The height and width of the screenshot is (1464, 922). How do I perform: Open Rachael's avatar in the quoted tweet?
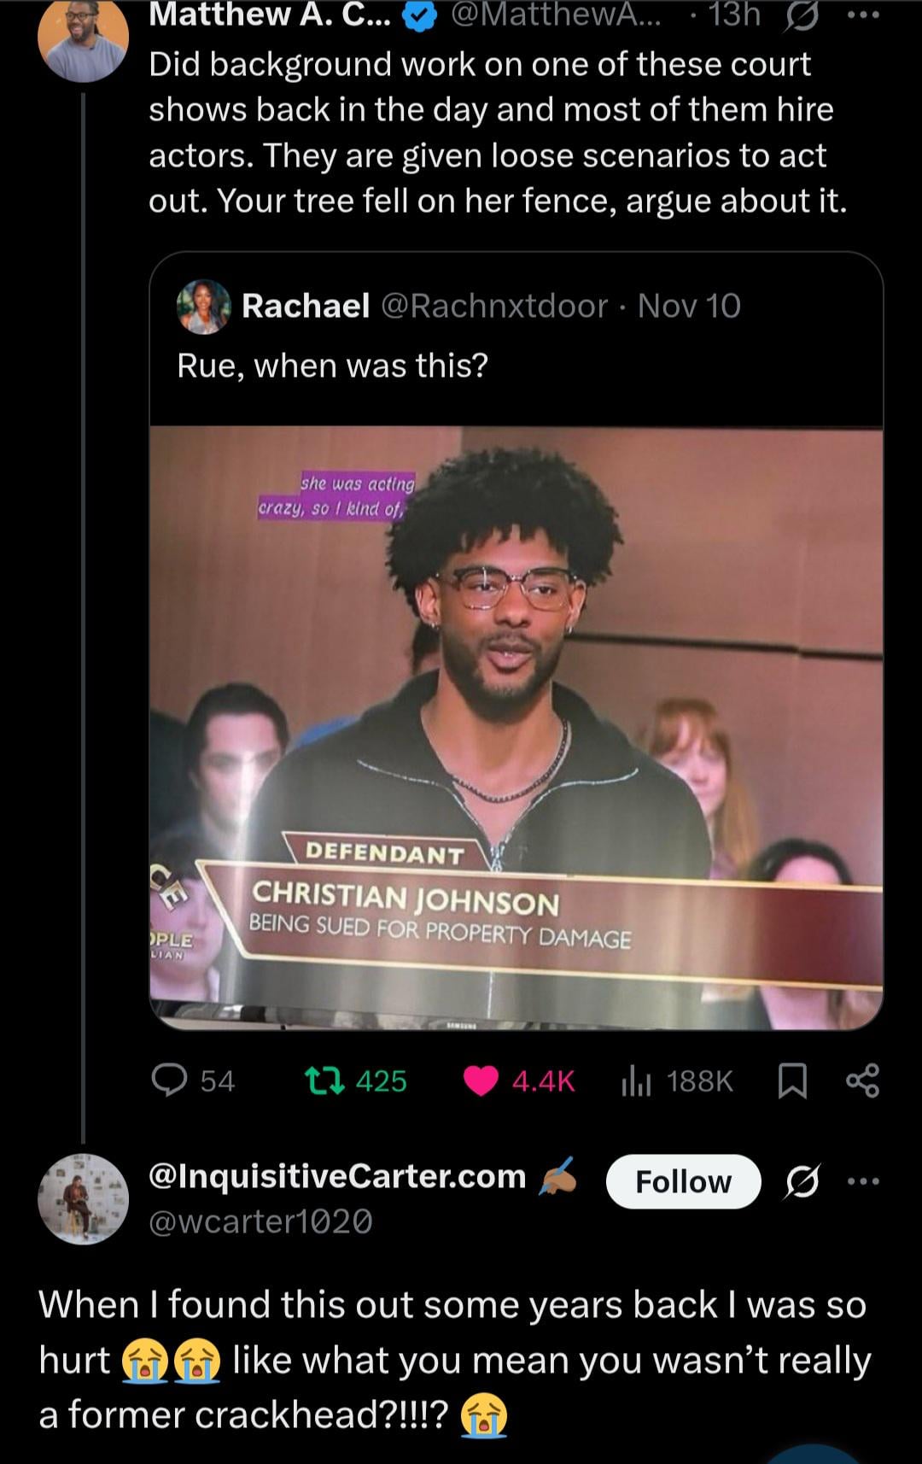203,306
